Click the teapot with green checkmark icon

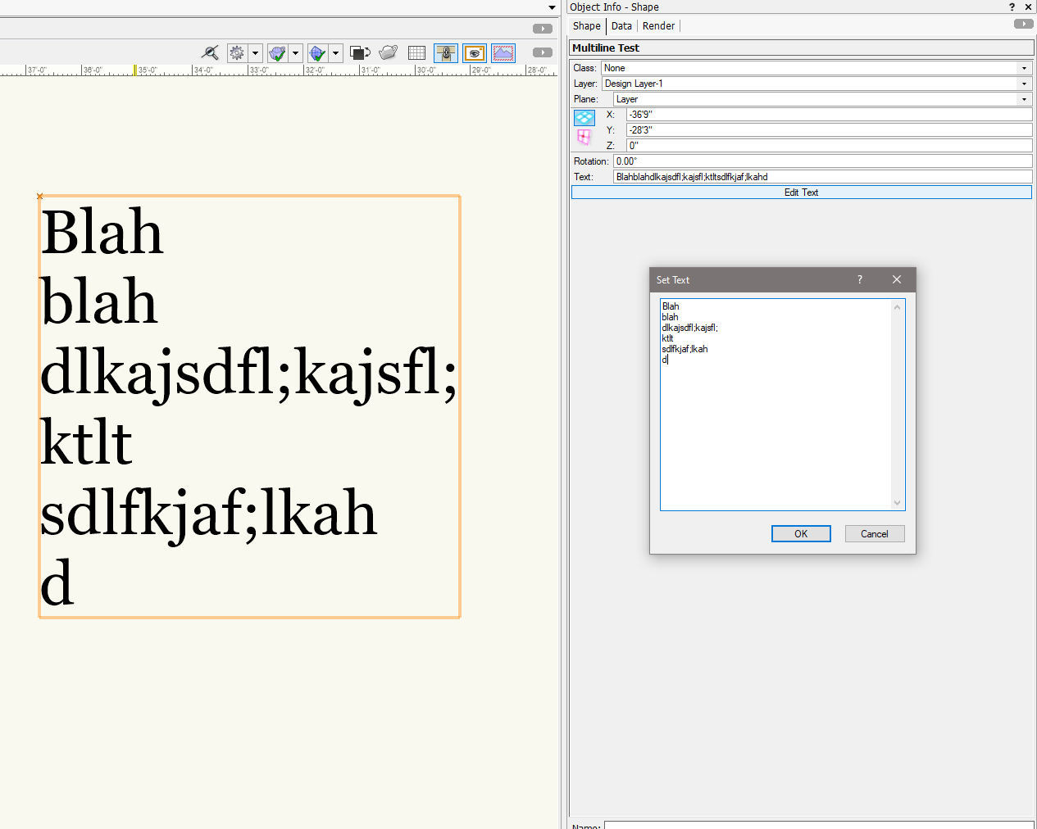point(277,53)
